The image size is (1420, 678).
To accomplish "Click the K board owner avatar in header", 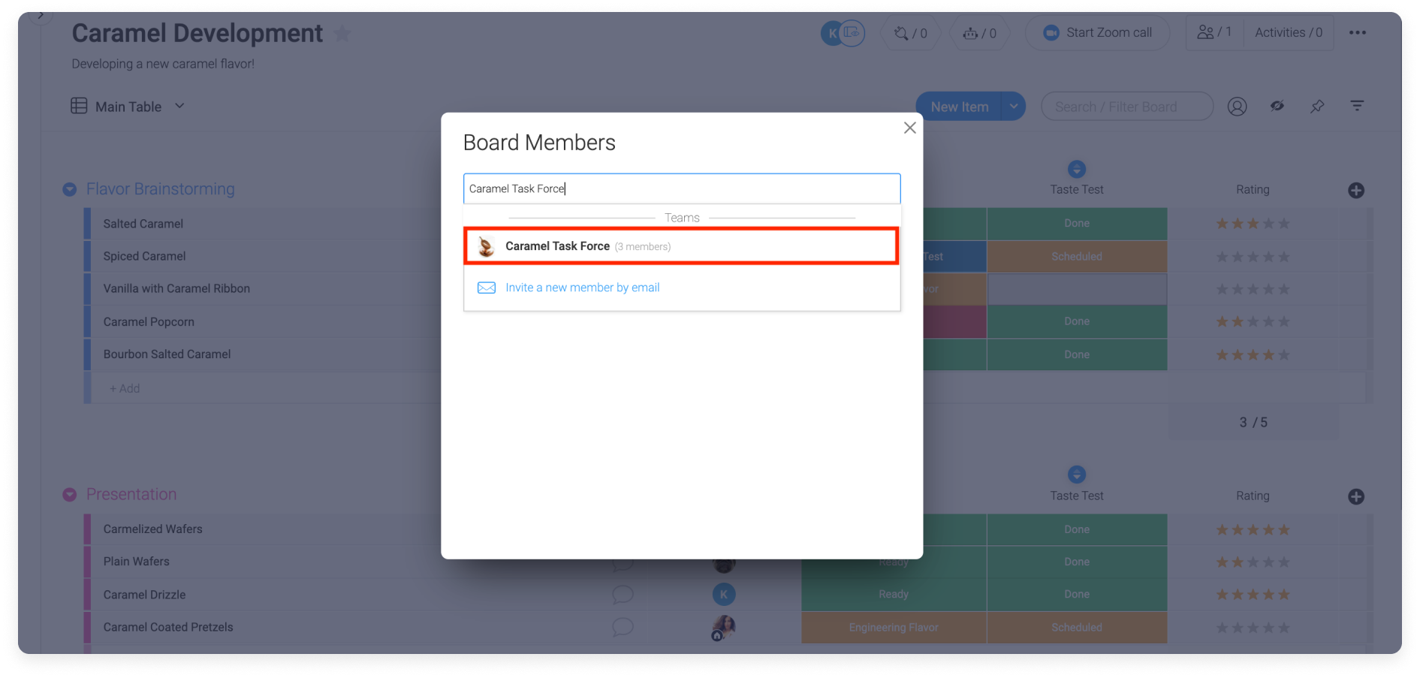I will click(831, 33).
